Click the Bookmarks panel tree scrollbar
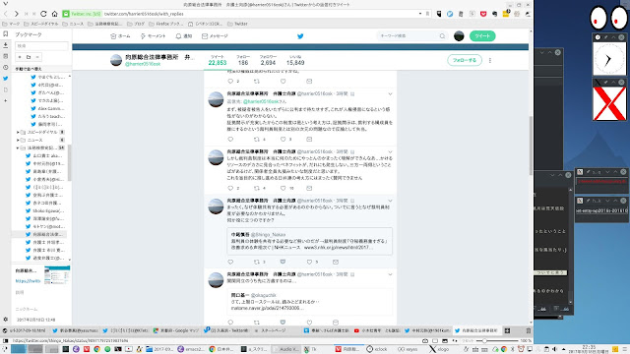The height and width of the screenshot is (354, 630). pyautogui.click(x=69, y=162)
